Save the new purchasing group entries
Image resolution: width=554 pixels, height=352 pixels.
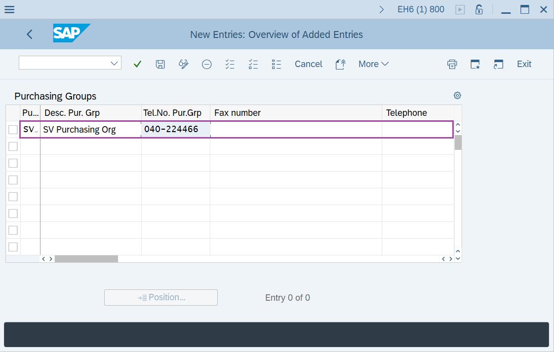[x=160, y=64]
